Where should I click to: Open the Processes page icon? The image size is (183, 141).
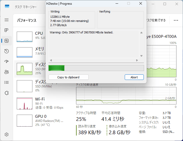(x=7, y=30)
